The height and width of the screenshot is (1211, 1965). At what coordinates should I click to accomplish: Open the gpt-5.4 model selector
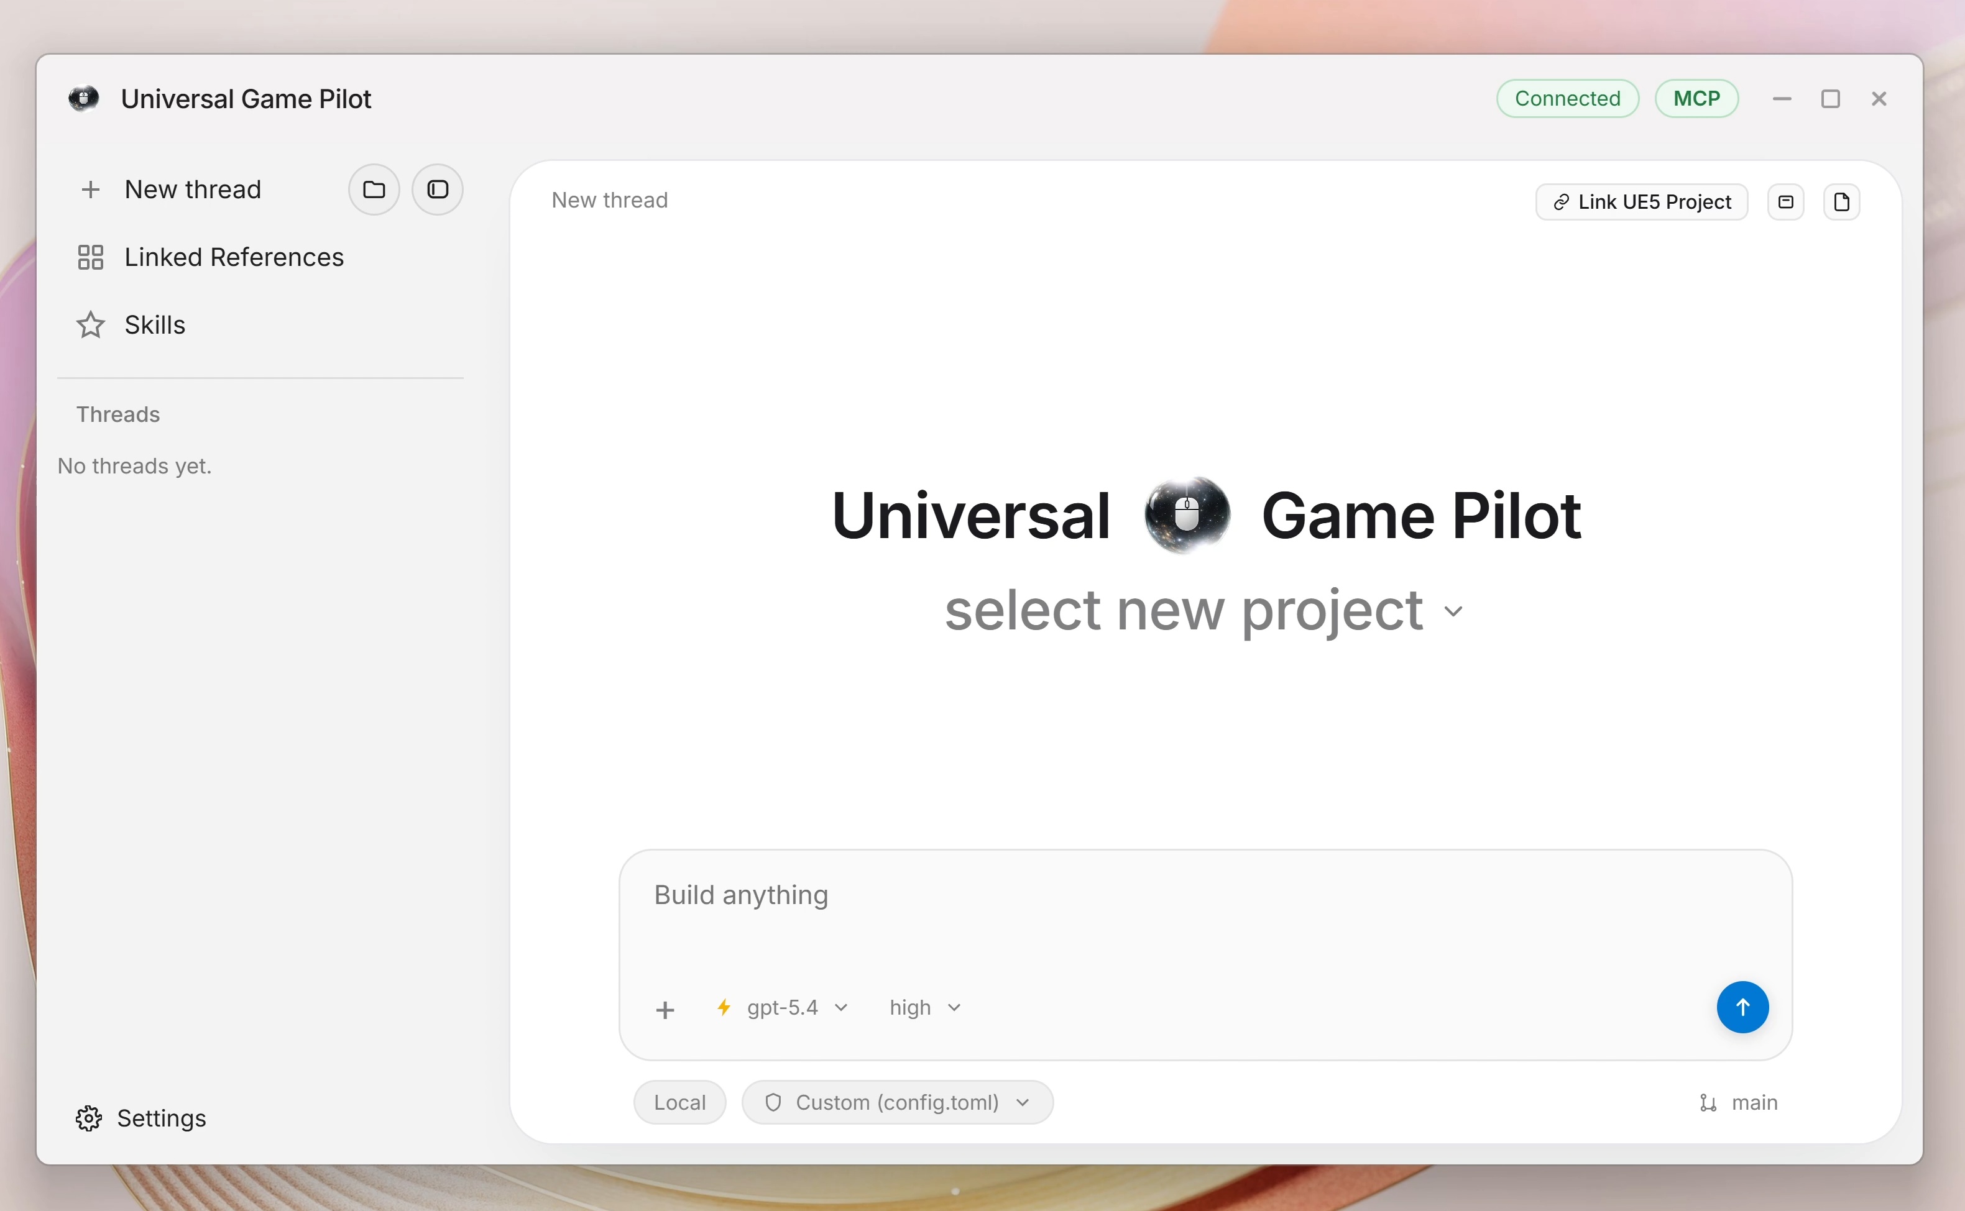pyautogui.click(x=782, y=1008)
